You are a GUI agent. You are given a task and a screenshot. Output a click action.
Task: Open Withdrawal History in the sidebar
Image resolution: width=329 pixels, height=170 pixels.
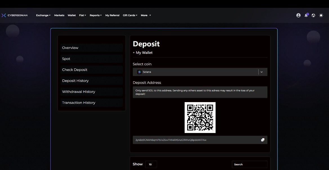(x=91, y=91)
